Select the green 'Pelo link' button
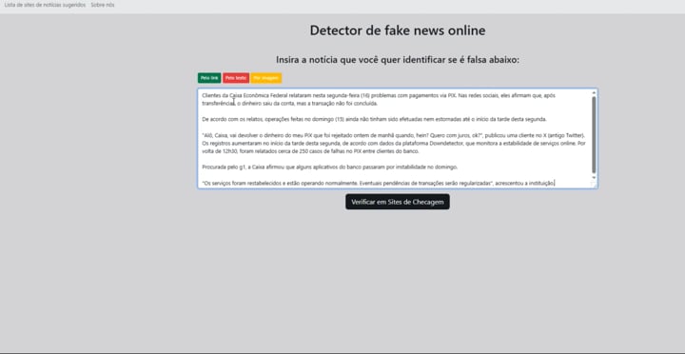Viewport: 685px width, 354px height. (x=209, y=78)
